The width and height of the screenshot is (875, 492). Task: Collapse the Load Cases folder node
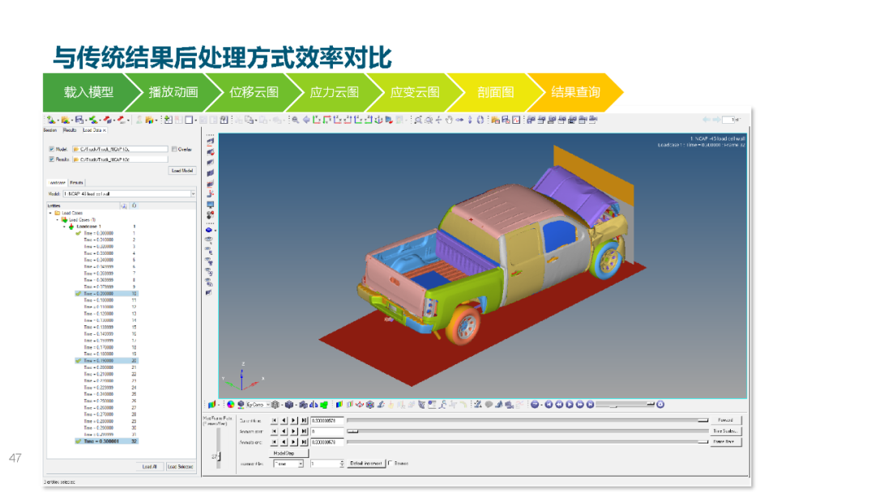click(50, 213)
